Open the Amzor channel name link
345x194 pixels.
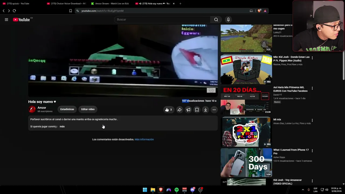tap(42, 108)
